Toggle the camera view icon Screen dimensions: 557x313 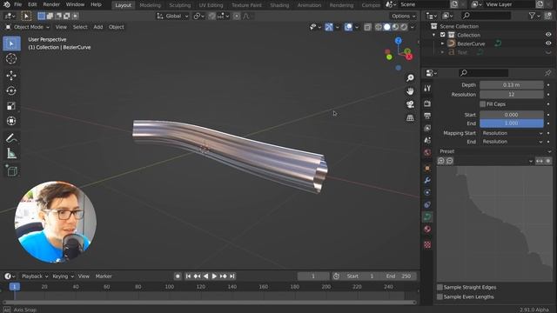(410, 104)
